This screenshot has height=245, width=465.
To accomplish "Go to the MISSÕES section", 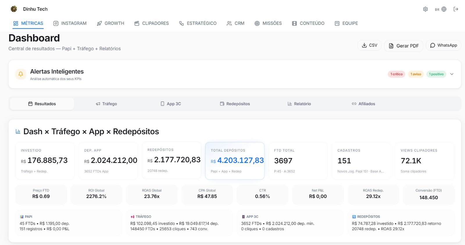I will (x=268, y=23).
